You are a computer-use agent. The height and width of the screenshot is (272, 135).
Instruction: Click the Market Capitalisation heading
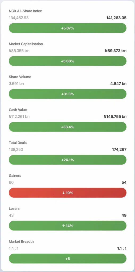[x=26, y=44]
